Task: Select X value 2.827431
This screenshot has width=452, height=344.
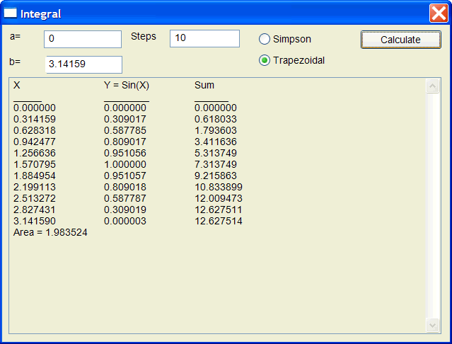Action: (x=35, y=210)
